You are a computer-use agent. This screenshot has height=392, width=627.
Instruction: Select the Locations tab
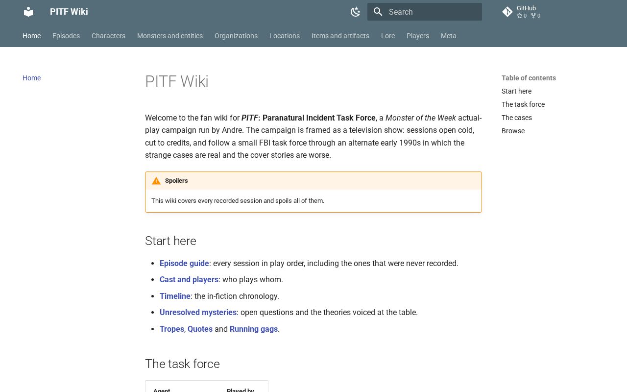pyautogui.click(x=285, y=36)
